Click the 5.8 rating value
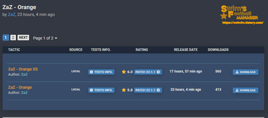 [130, 90]
